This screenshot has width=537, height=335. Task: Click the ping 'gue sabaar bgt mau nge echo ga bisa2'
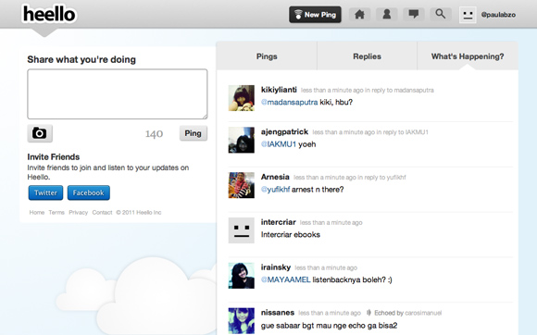point(329,326)
